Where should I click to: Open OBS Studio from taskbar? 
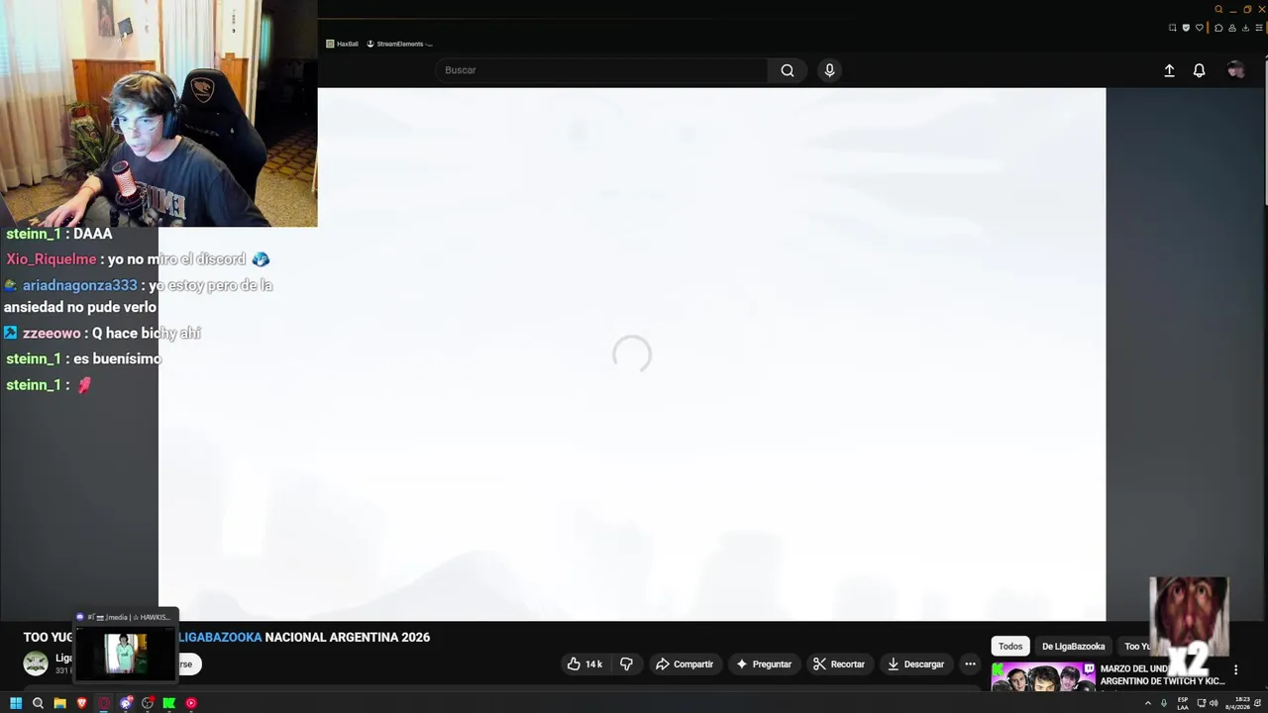(x=148, y=703)
